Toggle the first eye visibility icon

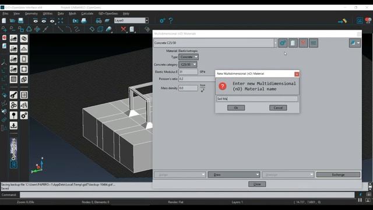pos(36,21)
